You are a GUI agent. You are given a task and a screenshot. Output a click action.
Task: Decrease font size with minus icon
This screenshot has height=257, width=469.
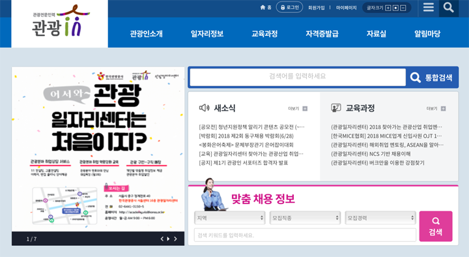point(403,8)
